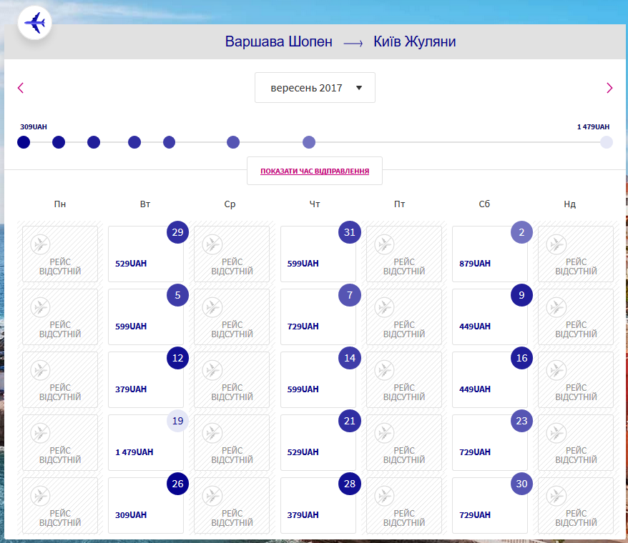This screenshot has height=543, width=628.
Task: Go to next month with right arrow
Action: click(x=609, y=88)
